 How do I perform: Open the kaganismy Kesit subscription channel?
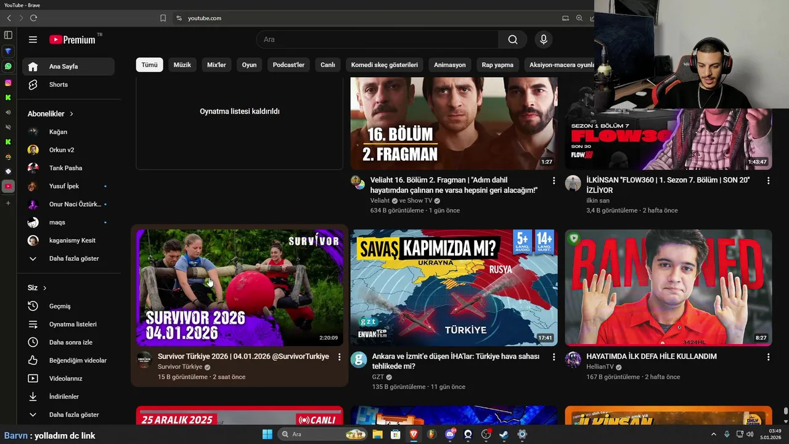(x=68, y=240)
